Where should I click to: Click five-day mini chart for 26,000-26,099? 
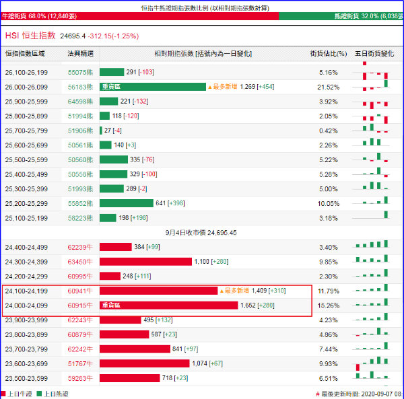pos(371,85)
